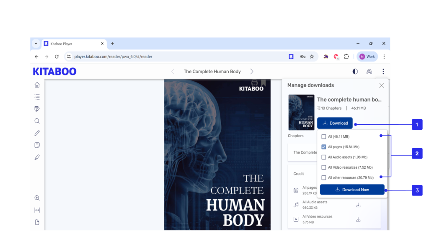Viewport: 429px width, 249px height.
Task: Bookmark this page with the star icon
Action: click(x=312, y=56)
